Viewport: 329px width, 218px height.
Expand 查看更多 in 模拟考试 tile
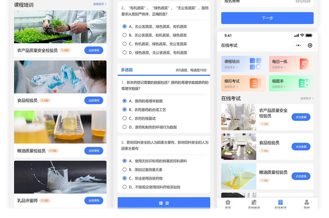[231, 87]
